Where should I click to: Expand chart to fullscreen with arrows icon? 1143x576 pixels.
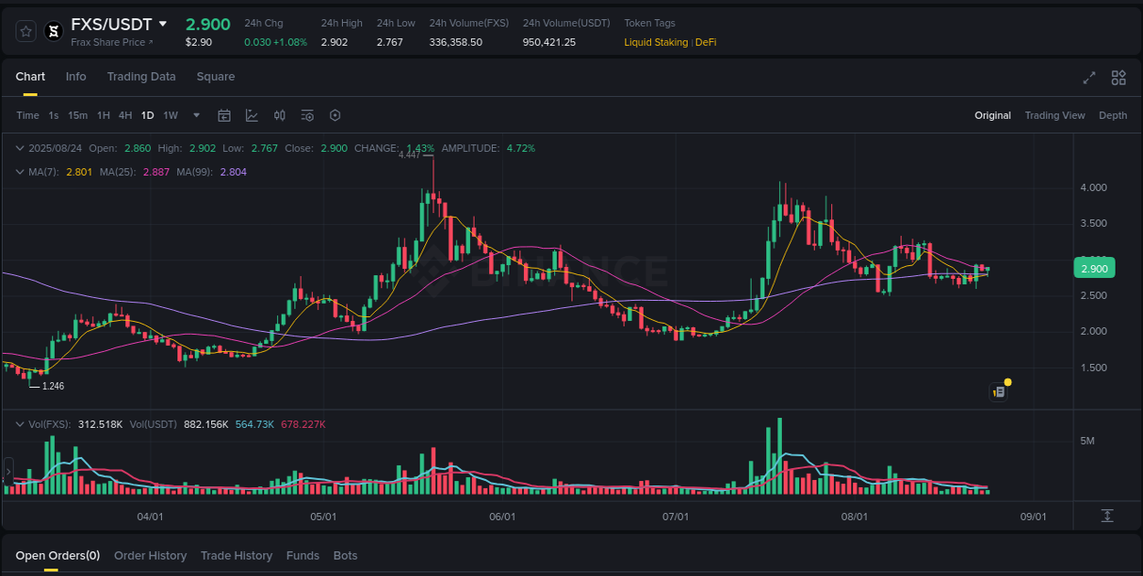(x=1089, y=78)
